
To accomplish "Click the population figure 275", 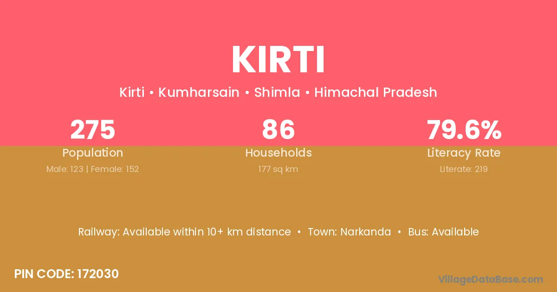I will 92,130.
